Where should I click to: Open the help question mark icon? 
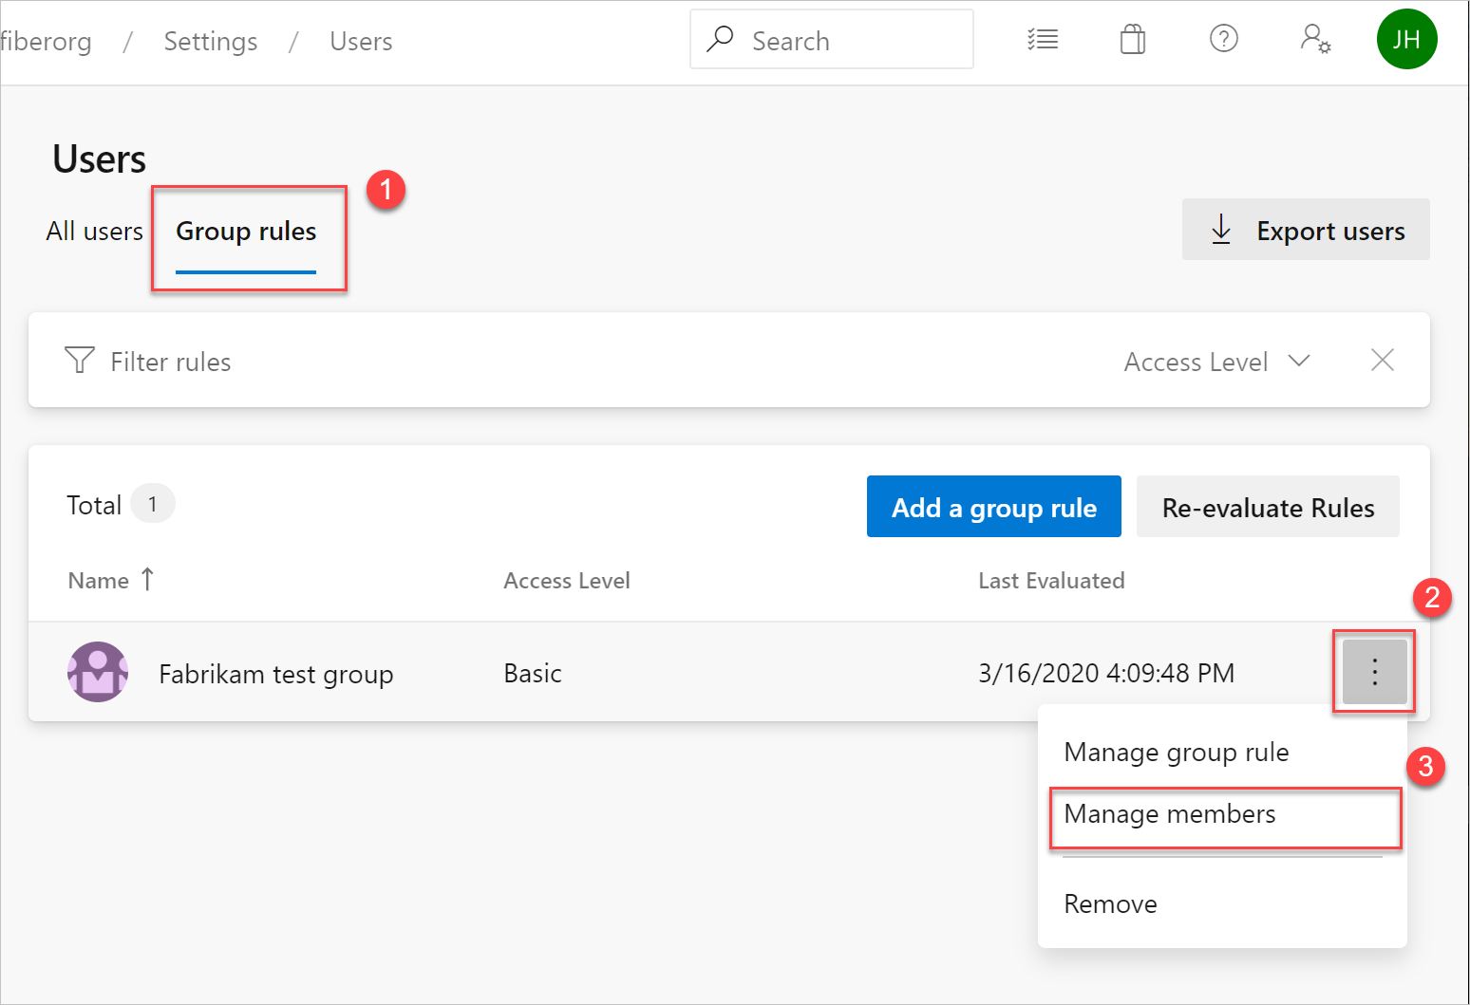coord(1223,39)
